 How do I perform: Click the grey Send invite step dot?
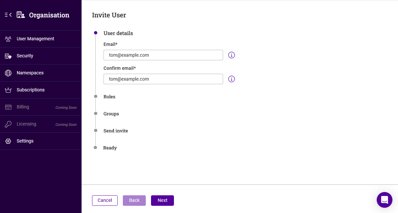coord(96,130)
